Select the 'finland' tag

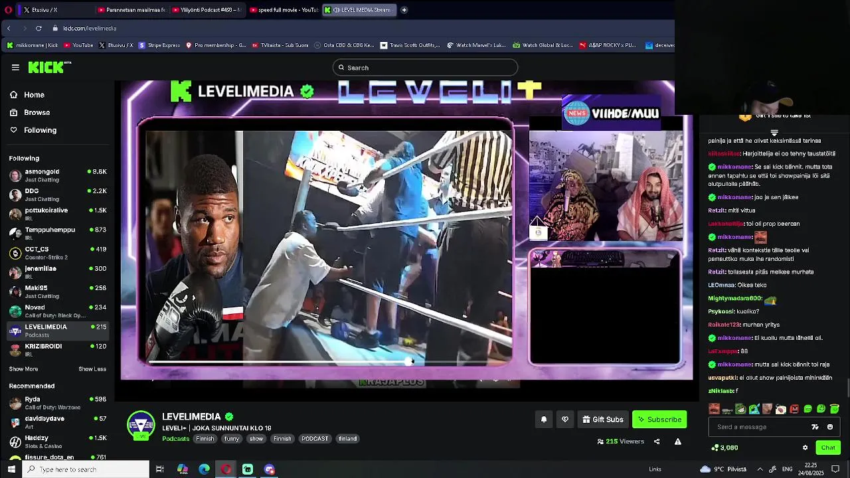tap(348, 439)
